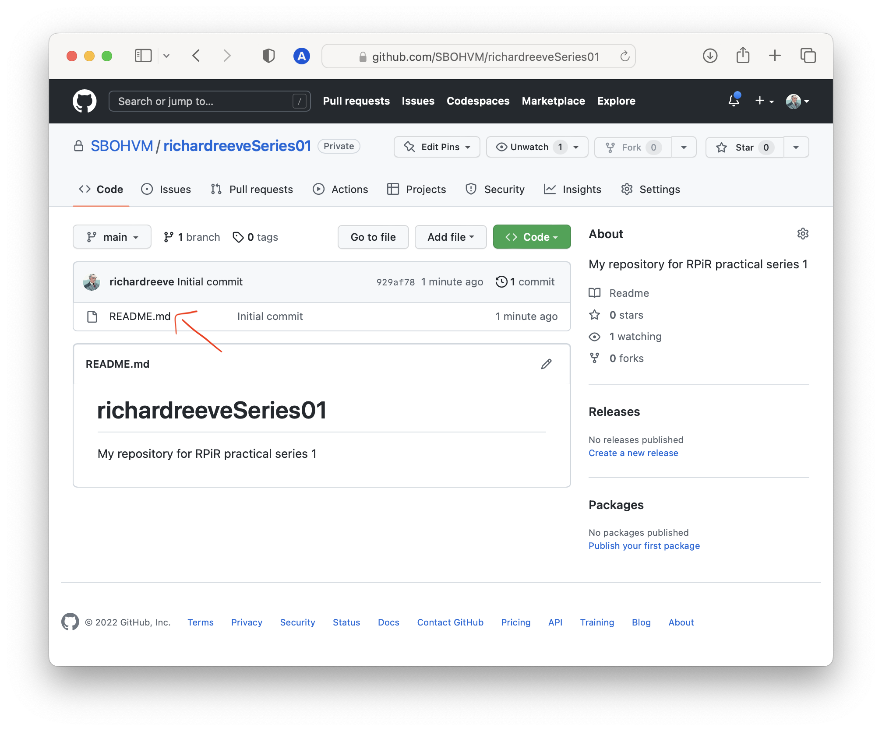Image resolution: width=882 pixels, height=731 pixels.
Task: Edit the README with pencil icon
Action: pos(546,364)
